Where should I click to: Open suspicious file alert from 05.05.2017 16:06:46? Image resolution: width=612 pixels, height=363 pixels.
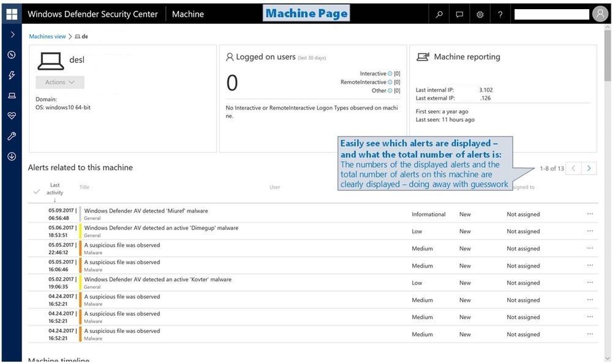point(122,262)
